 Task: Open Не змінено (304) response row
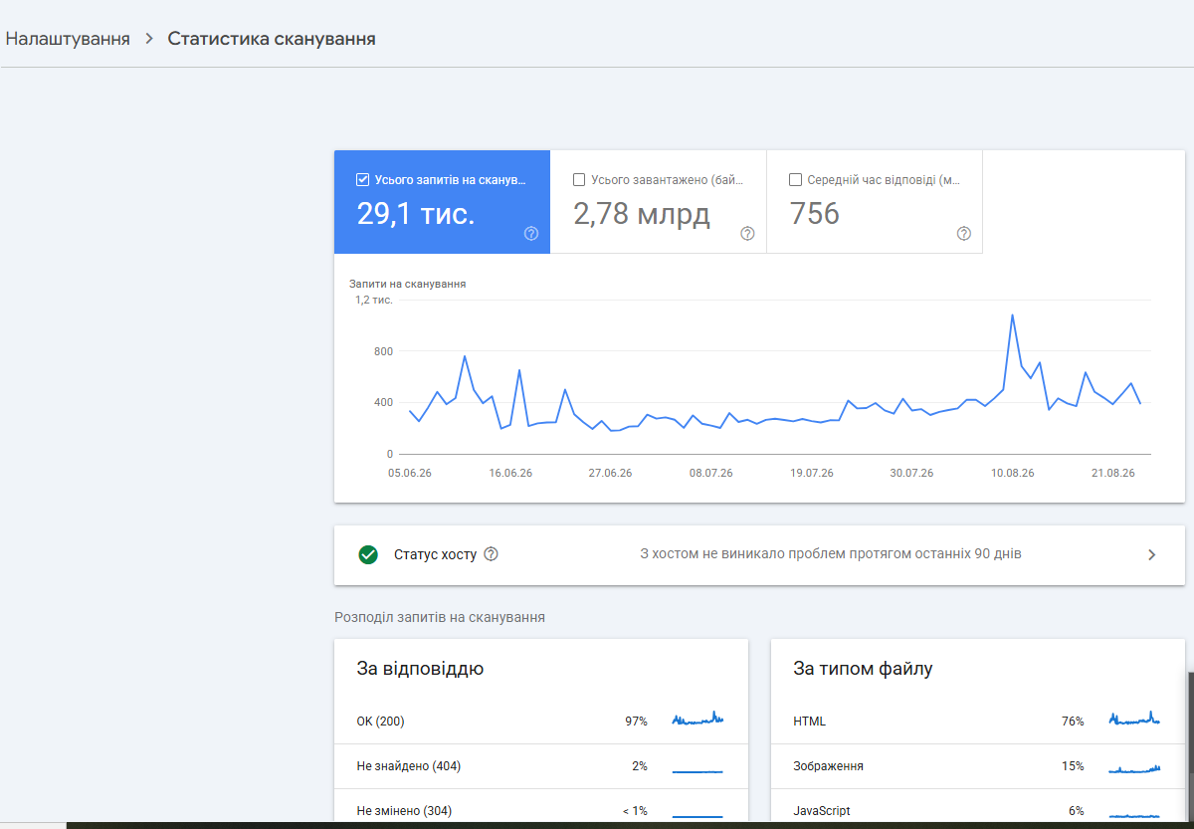(541, 809)
